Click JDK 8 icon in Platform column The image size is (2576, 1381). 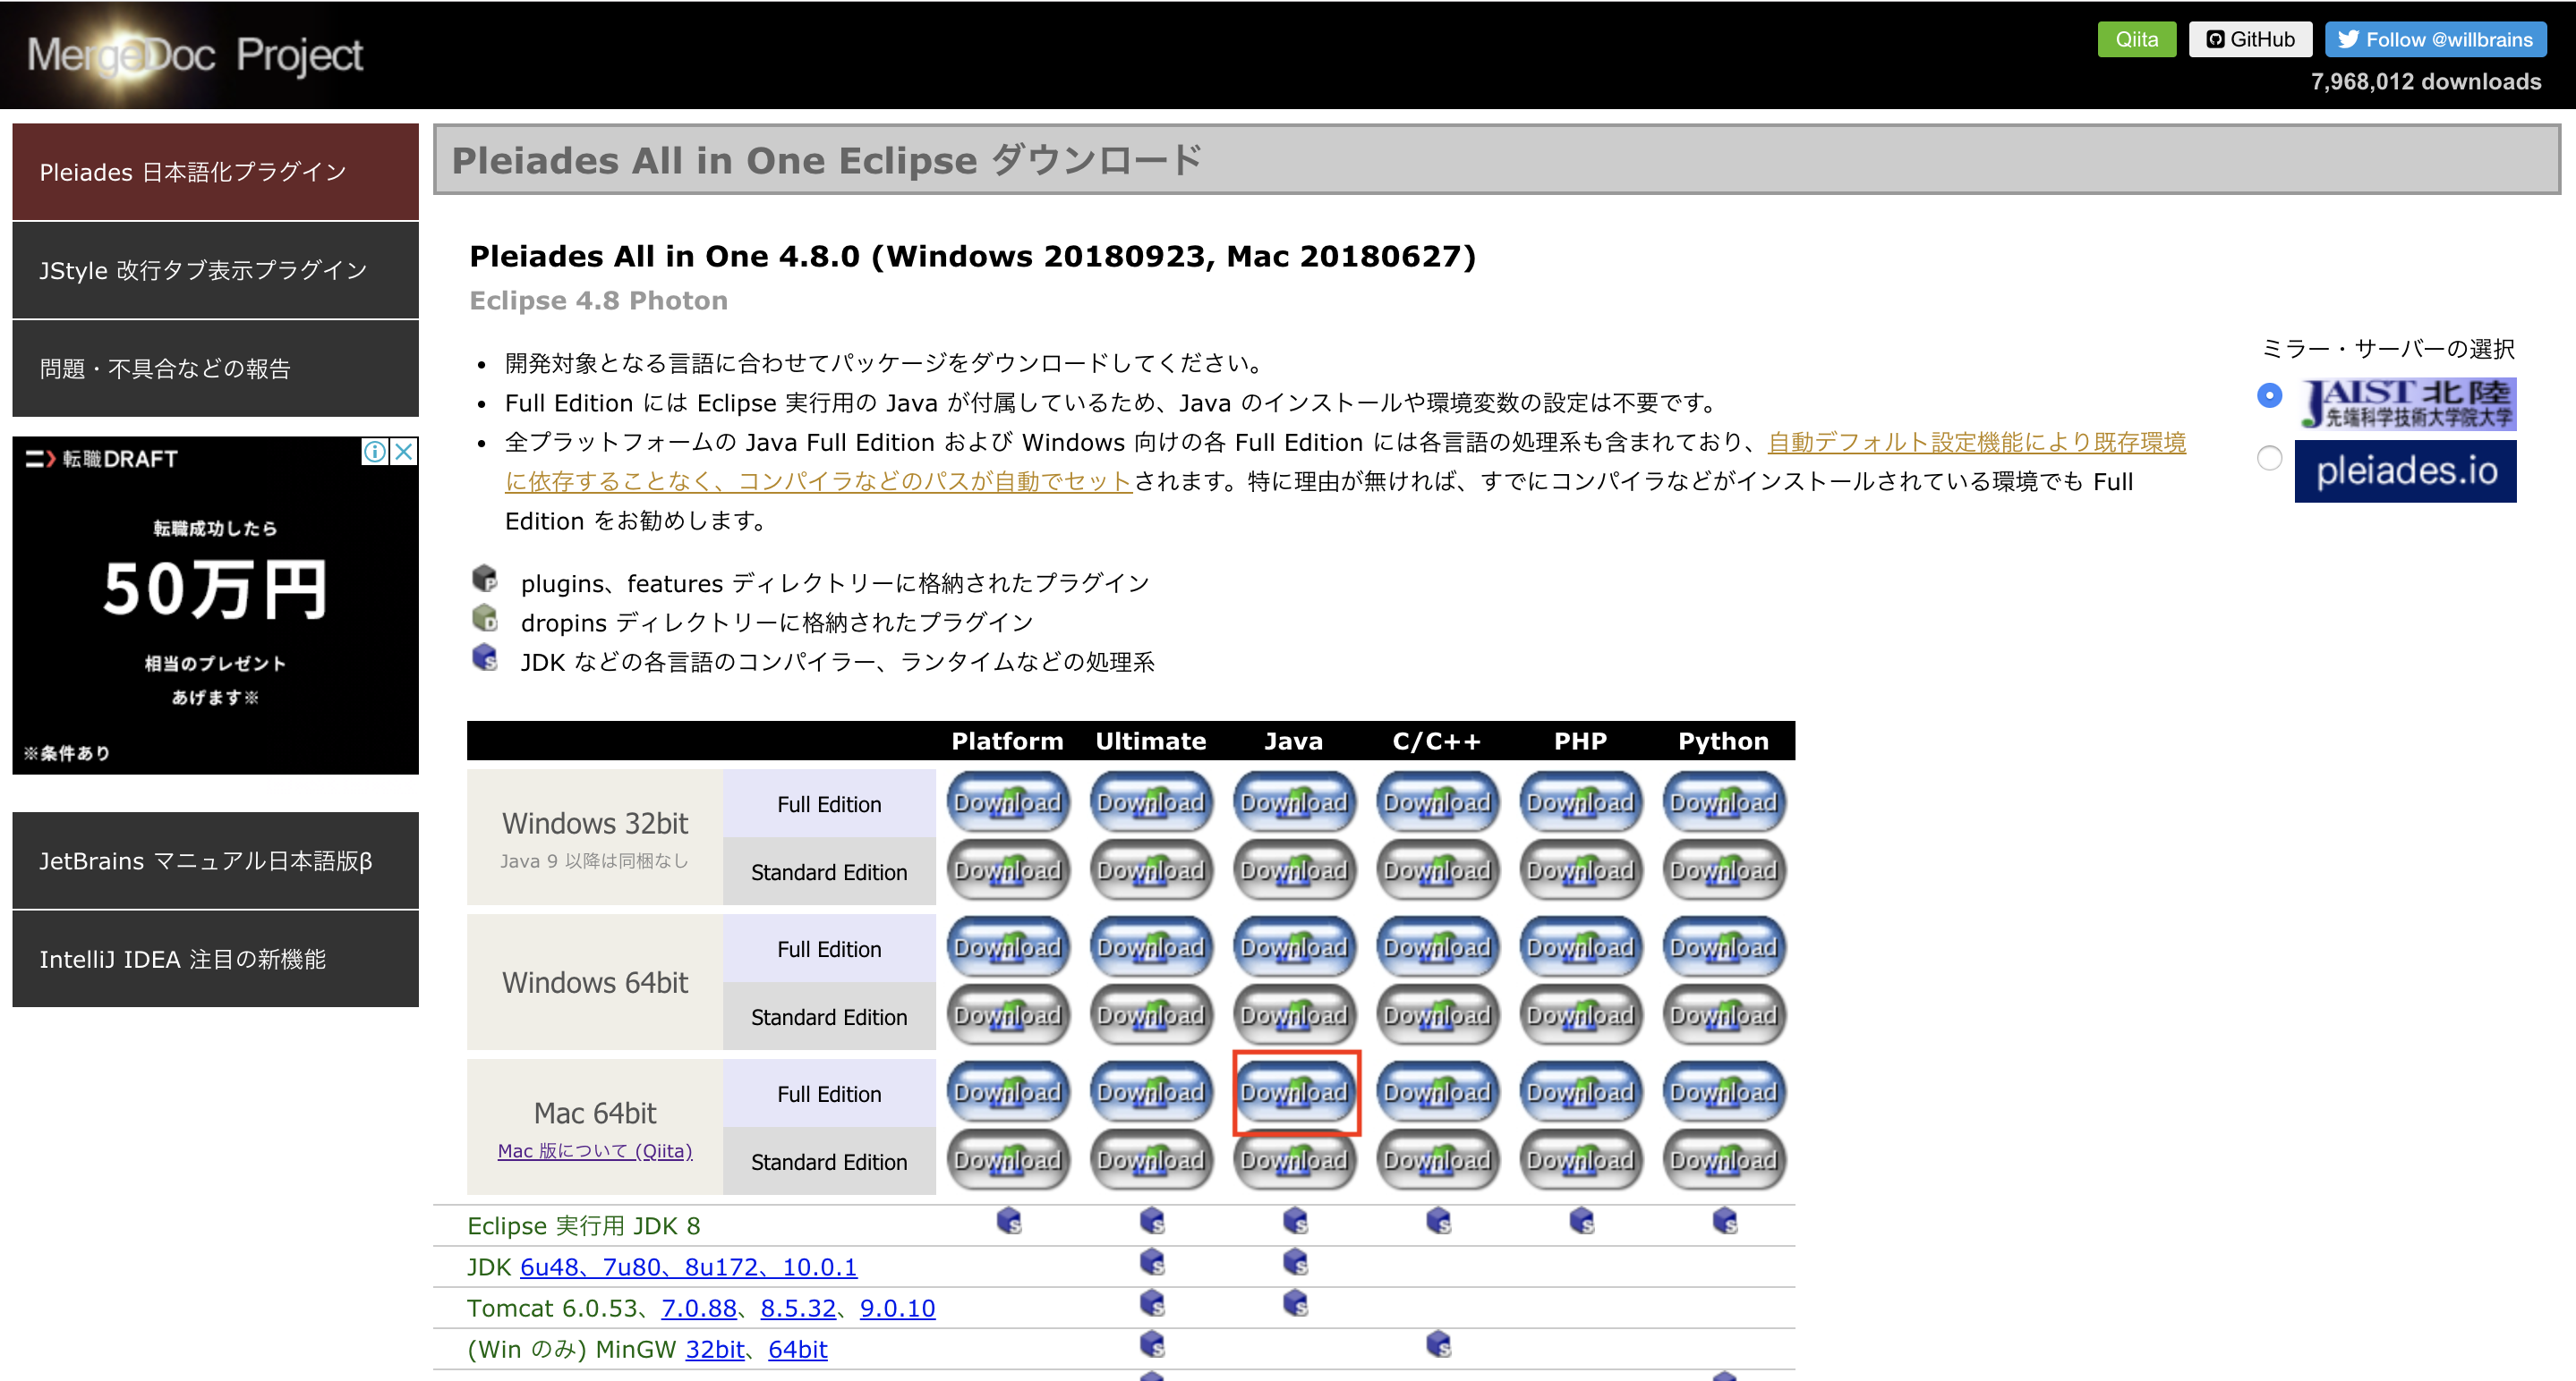pyautogui.click(x=1008, y=1220)
